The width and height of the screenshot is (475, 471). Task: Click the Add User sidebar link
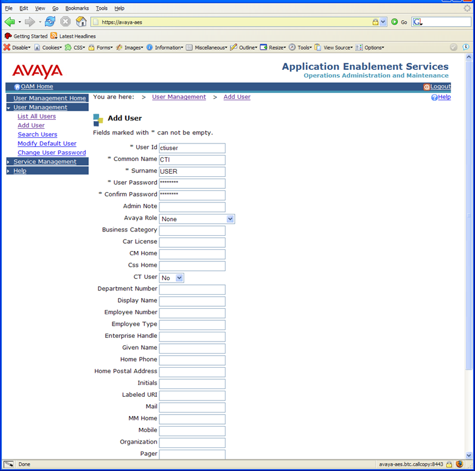31,125
